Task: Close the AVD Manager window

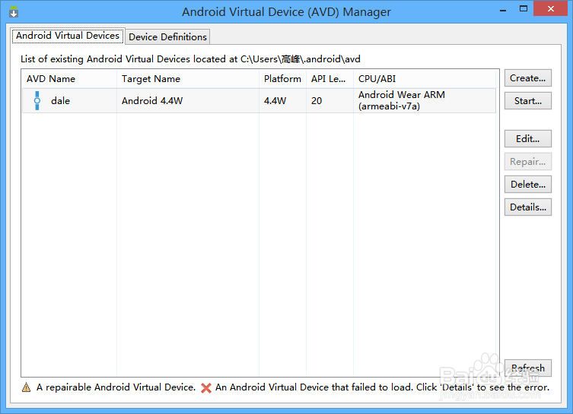Action: [549, 9]
